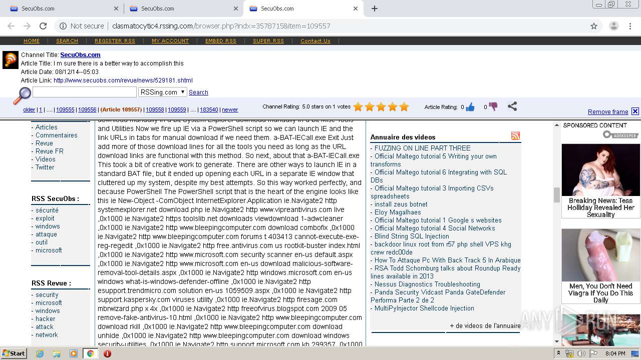Viewport: 641px width, 360px height.
Task: Click the taskbar clock 8:04 PM
Action: coord(614,353)
